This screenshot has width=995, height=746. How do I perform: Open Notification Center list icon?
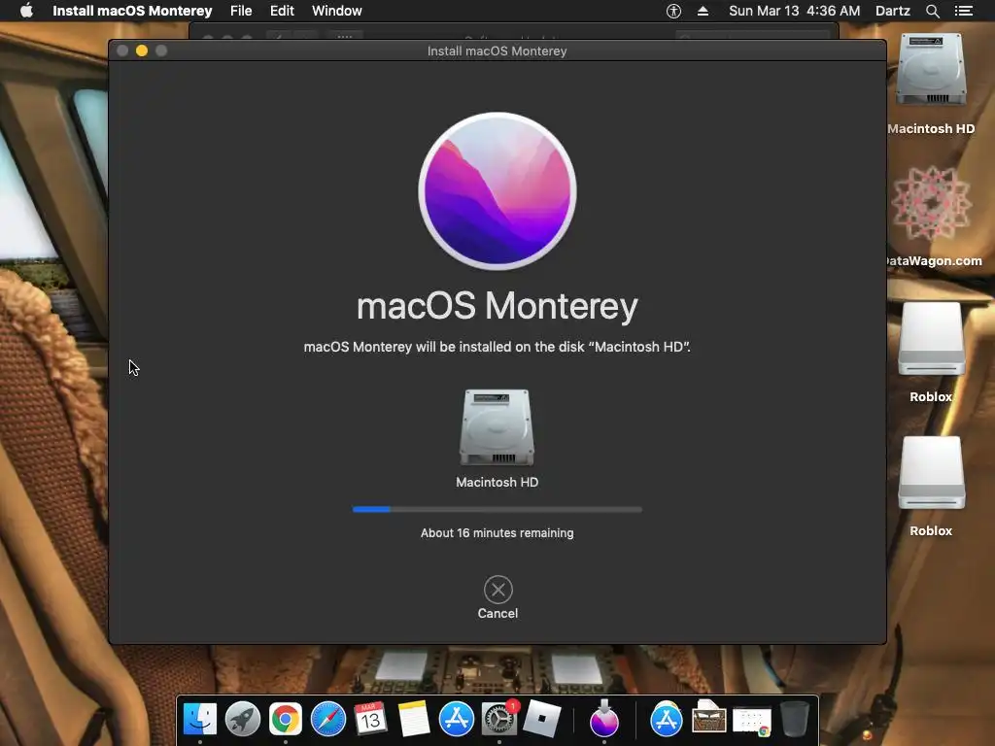pyautogui.click(x=963, y=11)
